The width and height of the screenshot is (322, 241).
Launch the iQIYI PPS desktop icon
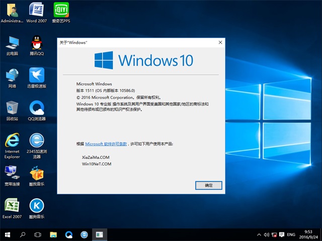coord(61,10)
